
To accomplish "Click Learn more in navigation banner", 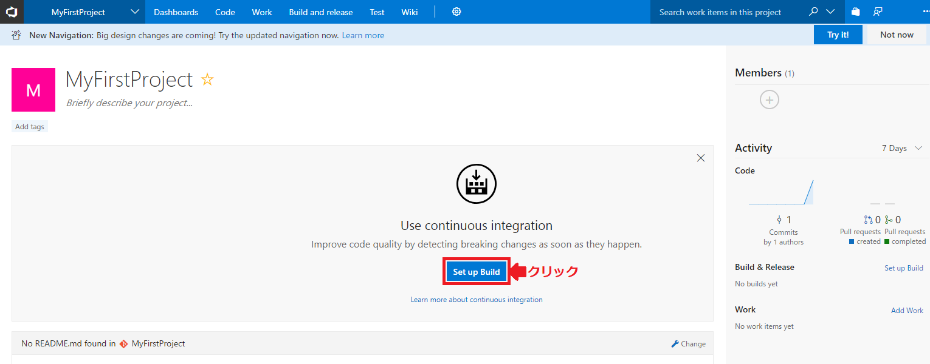I will (x=363, y=35).
